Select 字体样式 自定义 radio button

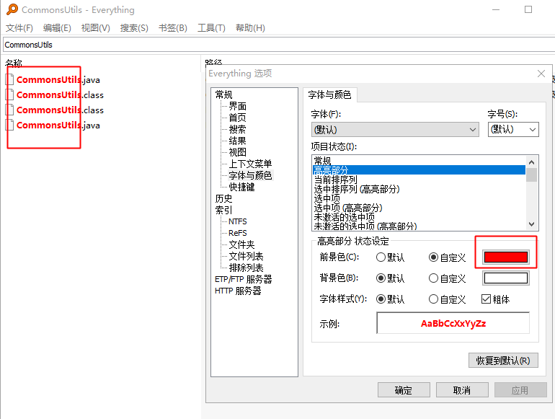tap(433, 299)
